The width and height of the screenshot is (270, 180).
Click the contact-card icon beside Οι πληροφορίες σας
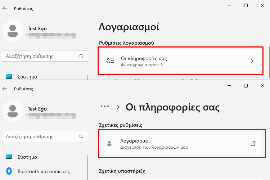pos(110,60)
